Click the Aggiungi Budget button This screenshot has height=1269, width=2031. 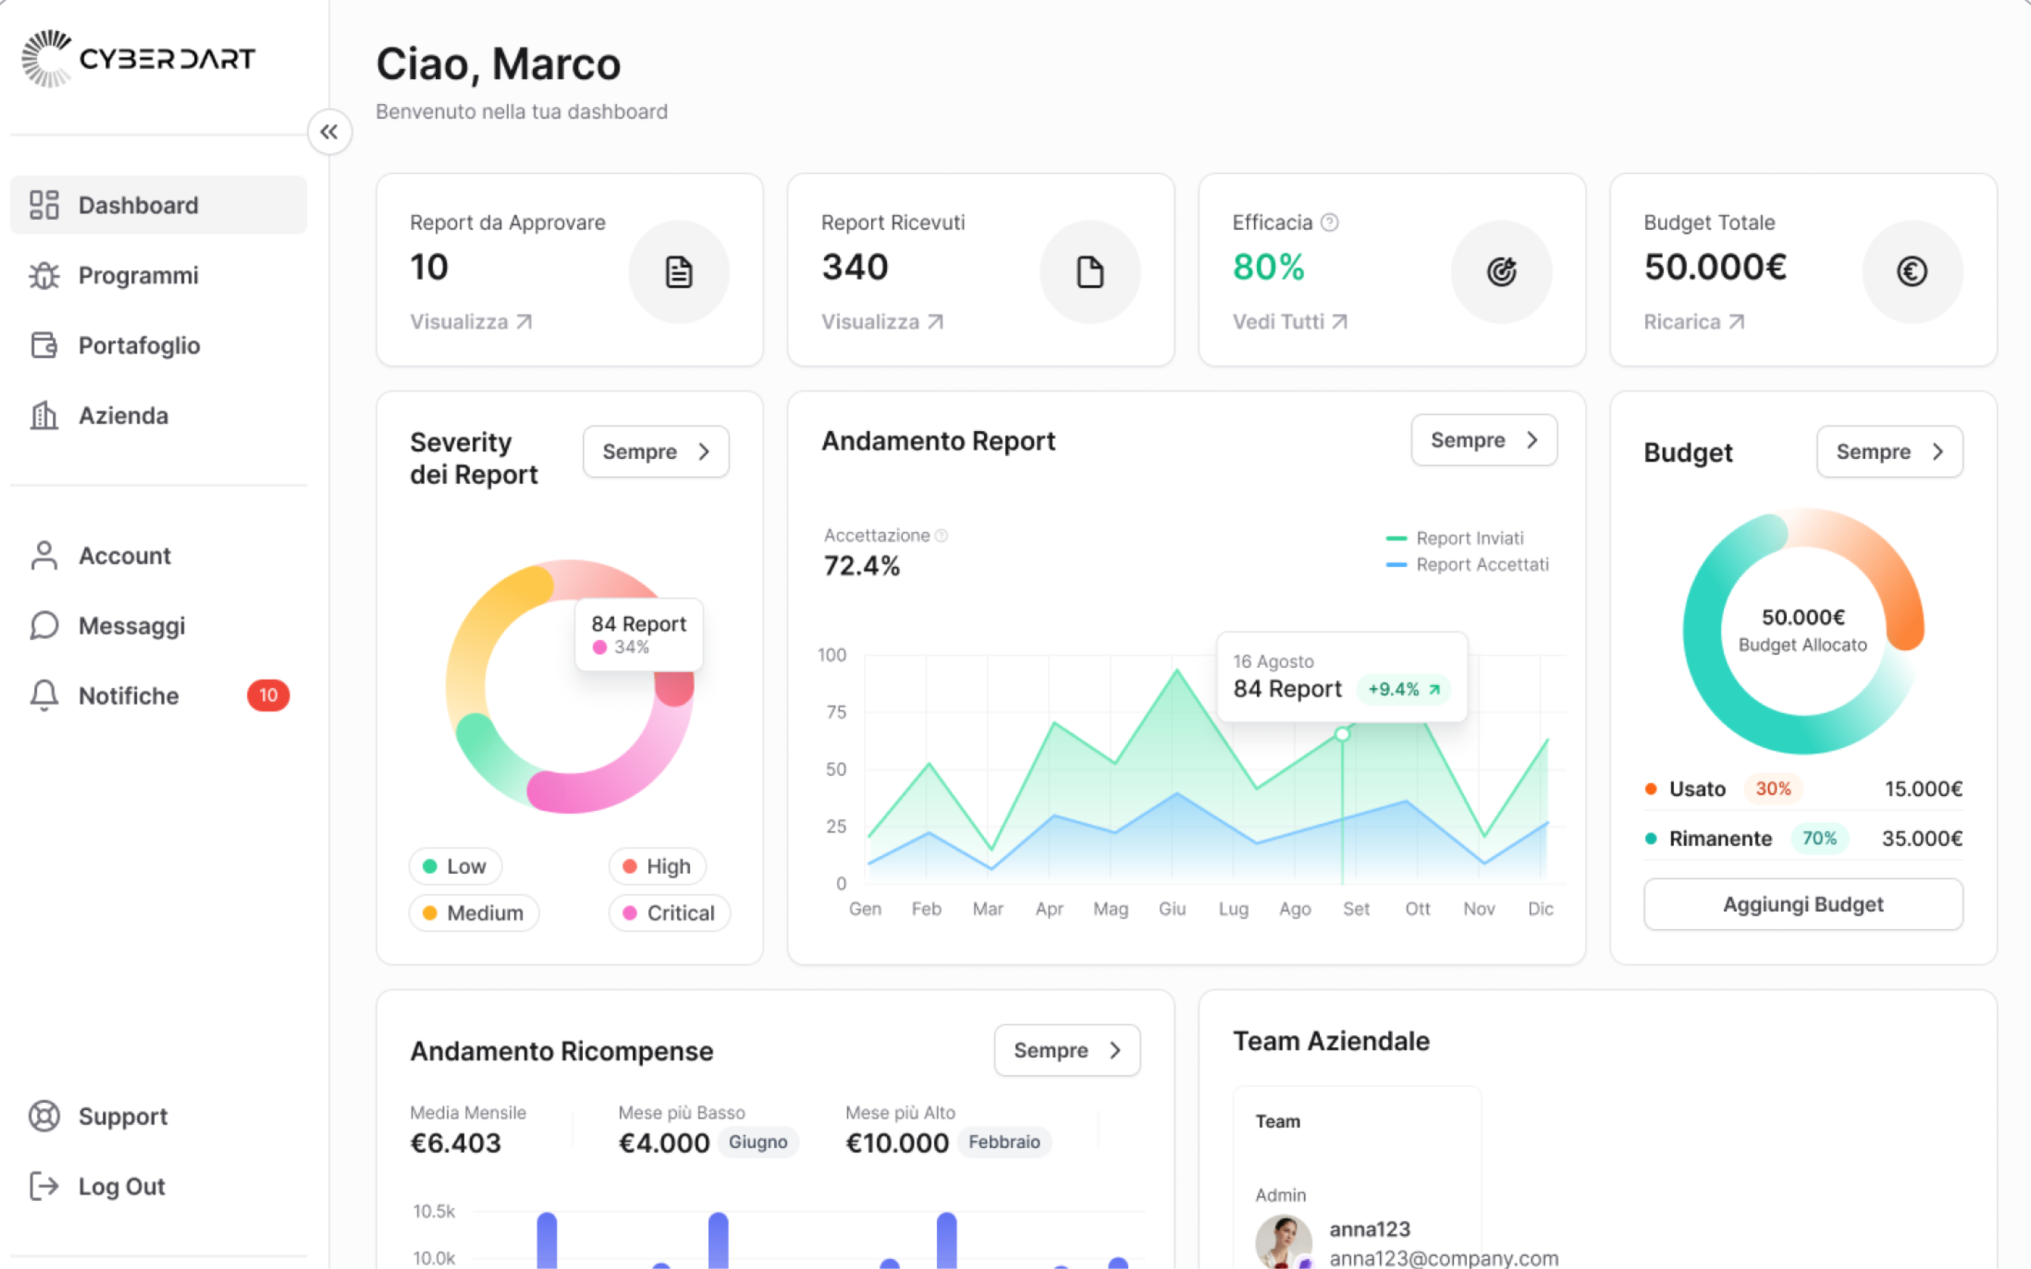click(x=1802, y=904)
